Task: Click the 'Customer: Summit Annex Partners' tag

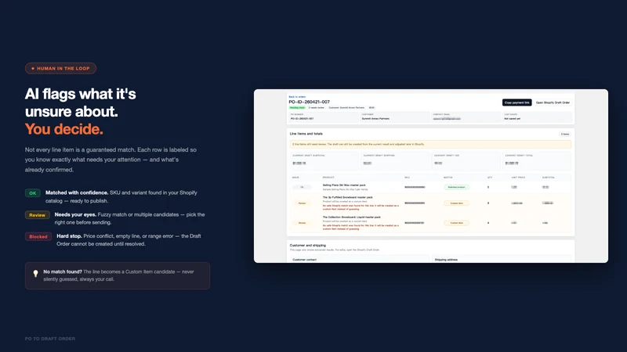Action: pyautogui.click(x=346, y=108)
